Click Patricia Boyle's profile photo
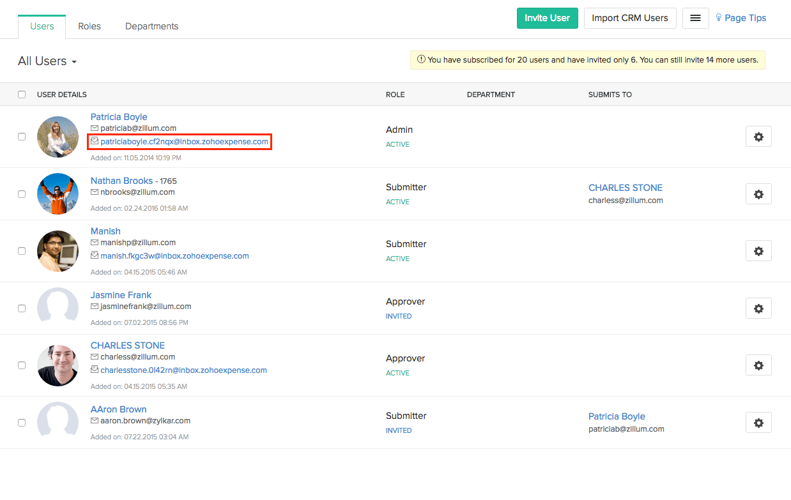 click(x=58, y=137)
